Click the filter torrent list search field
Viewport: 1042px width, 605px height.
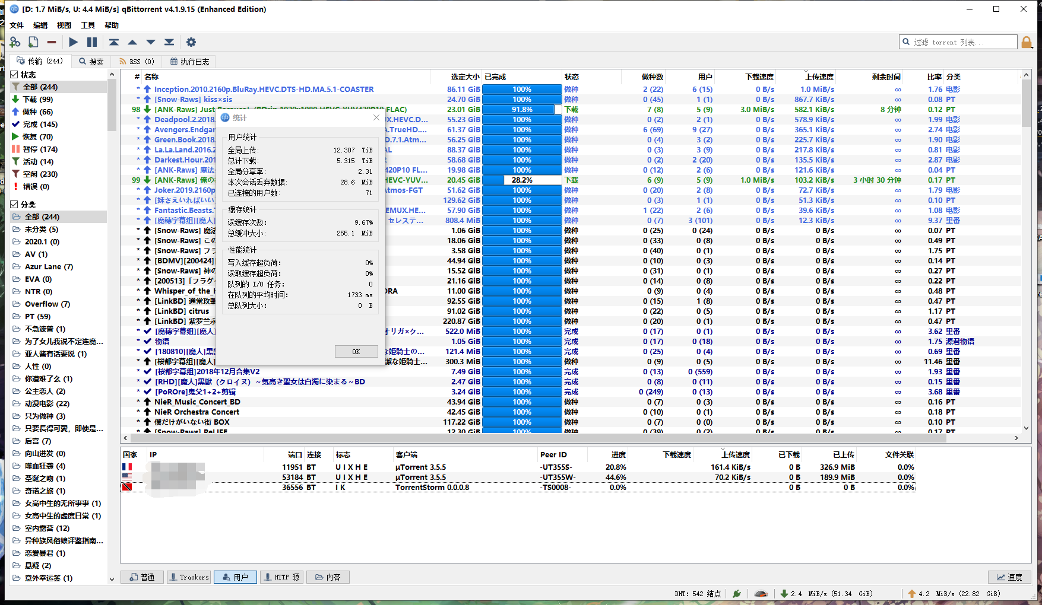(958, 42)
